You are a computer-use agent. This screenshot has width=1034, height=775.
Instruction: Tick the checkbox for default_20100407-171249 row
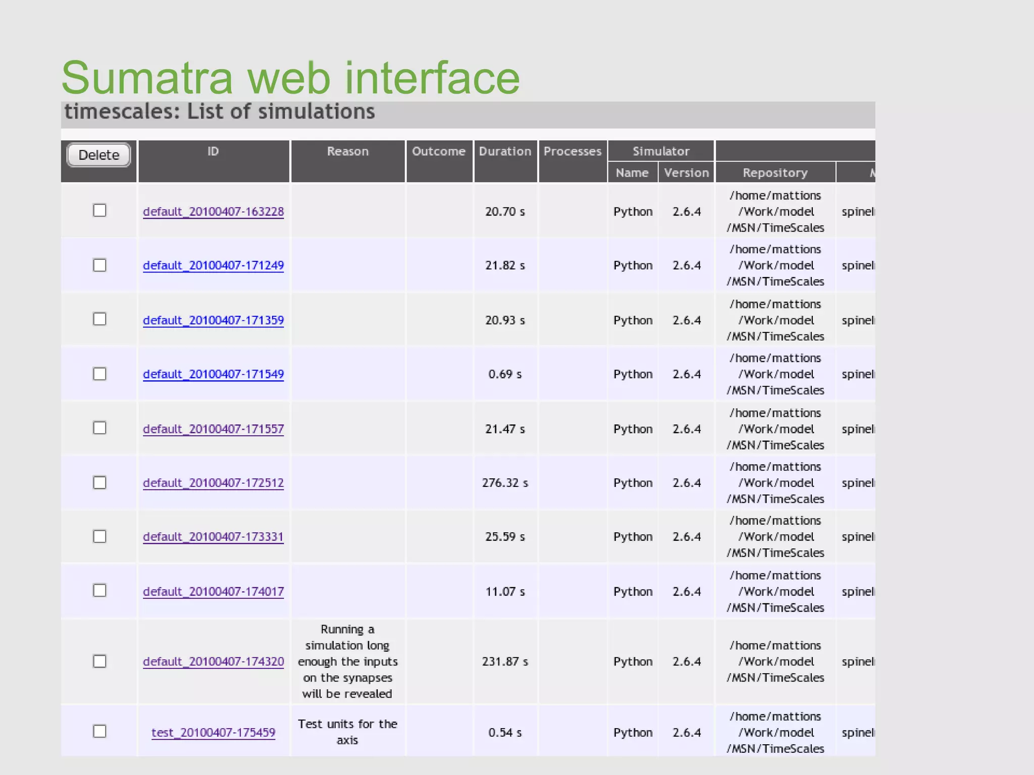[100, 265]
